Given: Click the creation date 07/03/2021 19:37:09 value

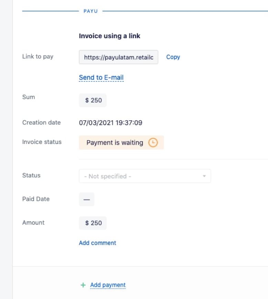Looking at the screenshot, I should coord(110,123).
